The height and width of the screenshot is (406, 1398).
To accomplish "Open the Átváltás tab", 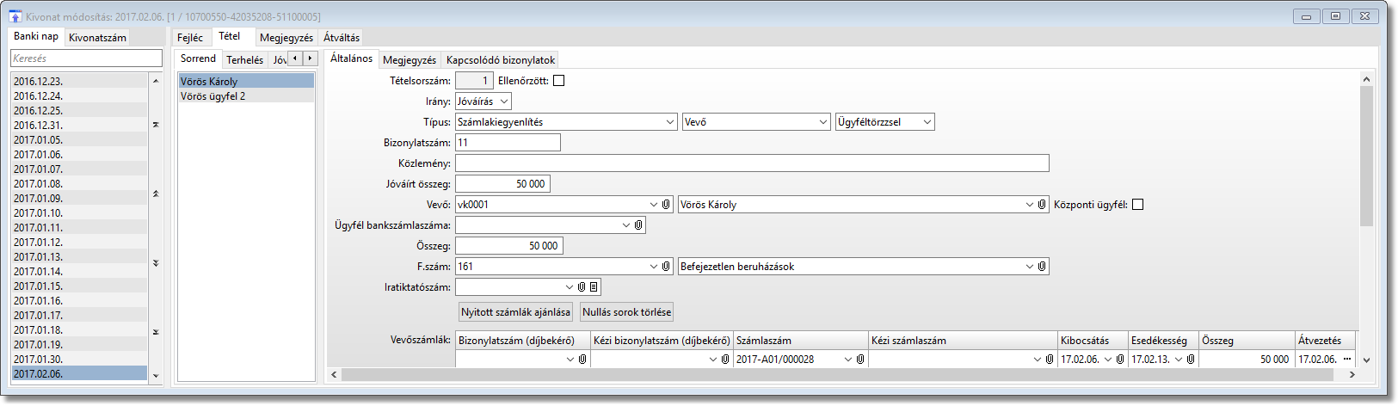I will coord(342,38).
